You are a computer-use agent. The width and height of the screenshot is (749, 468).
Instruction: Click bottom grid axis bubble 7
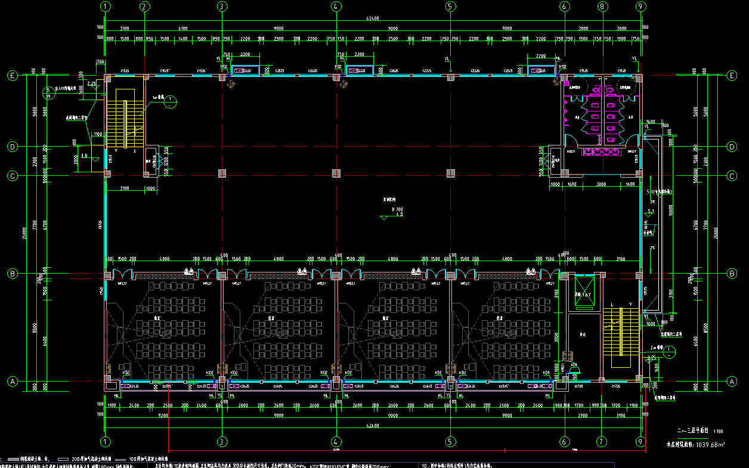(602, 442)
